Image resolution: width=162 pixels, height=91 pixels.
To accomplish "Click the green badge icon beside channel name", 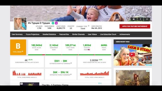I will pyautogui.click(x=53, y=23).
